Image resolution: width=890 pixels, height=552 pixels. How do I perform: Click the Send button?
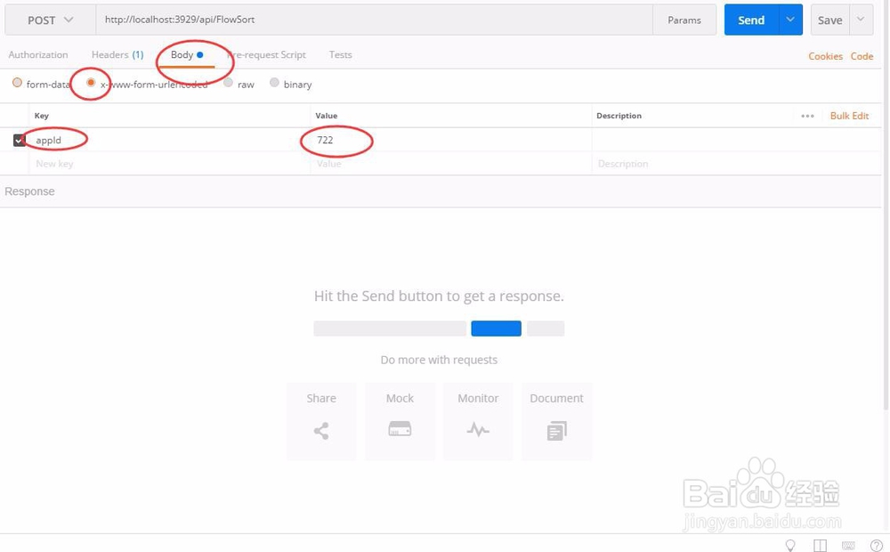[x=750, y=19]
